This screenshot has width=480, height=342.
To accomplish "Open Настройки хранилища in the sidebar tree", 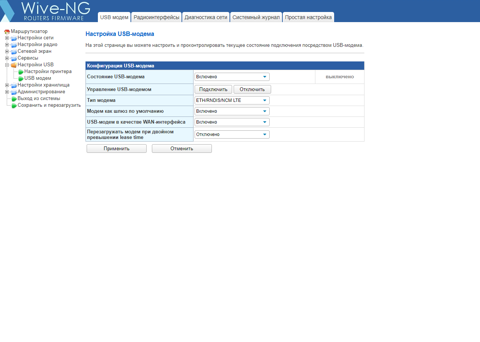I will coord(43,85).
